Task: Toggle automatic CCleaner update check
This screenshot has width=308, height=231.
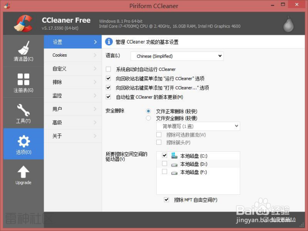Action: pos(108,96)
